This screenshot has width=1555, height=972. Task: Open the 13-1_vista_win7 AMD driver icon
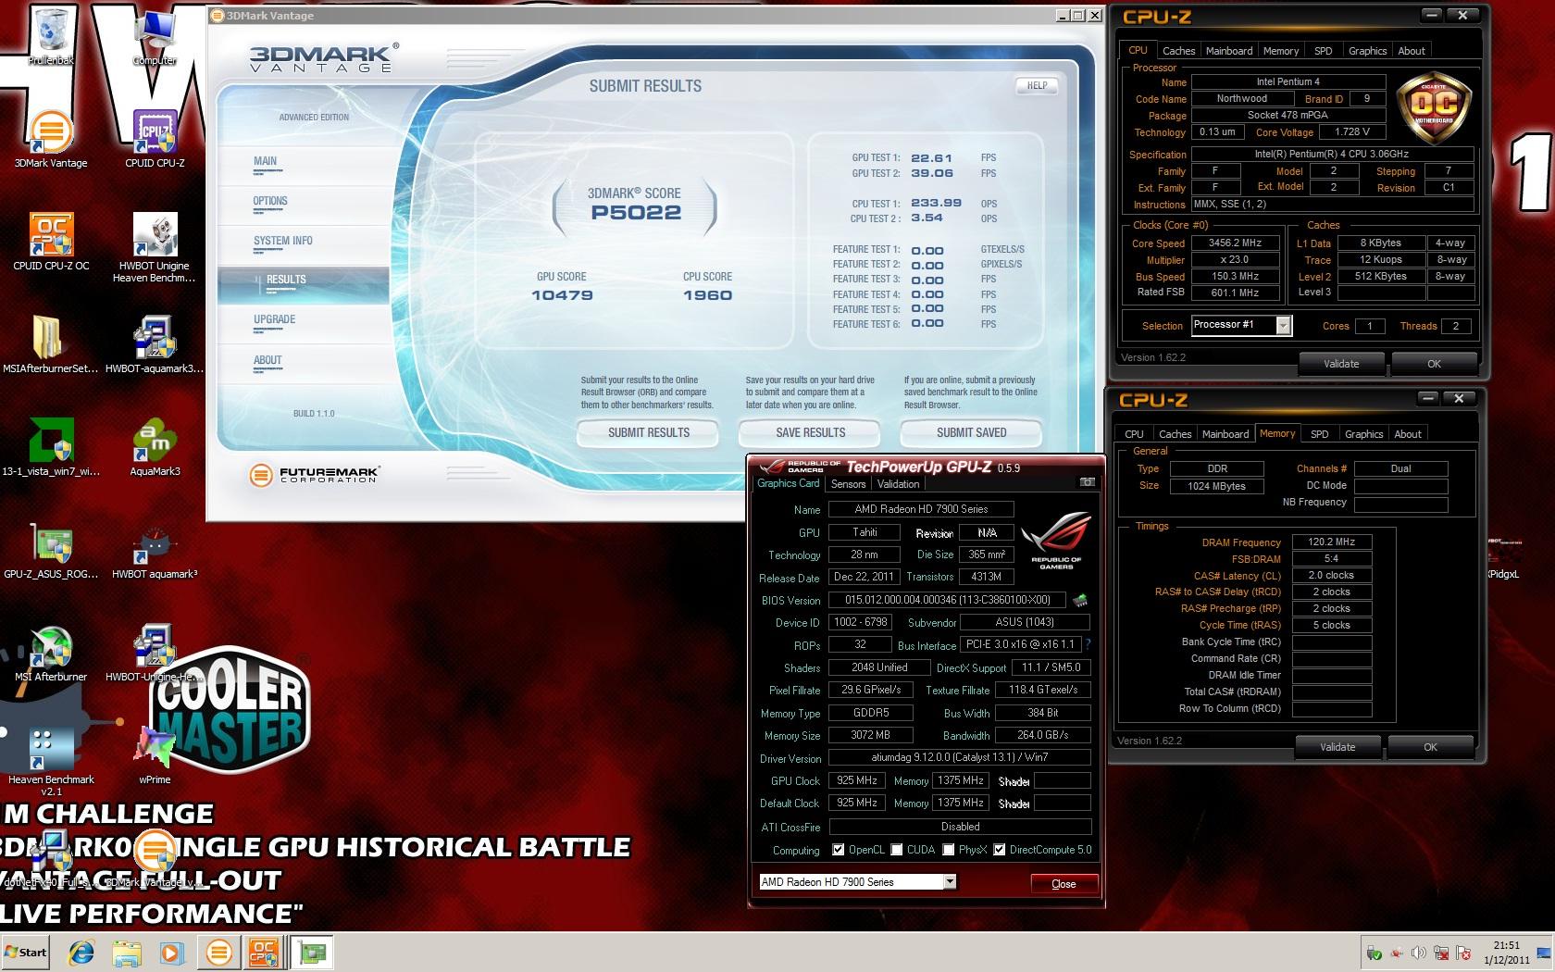click(x=51, y=447)
